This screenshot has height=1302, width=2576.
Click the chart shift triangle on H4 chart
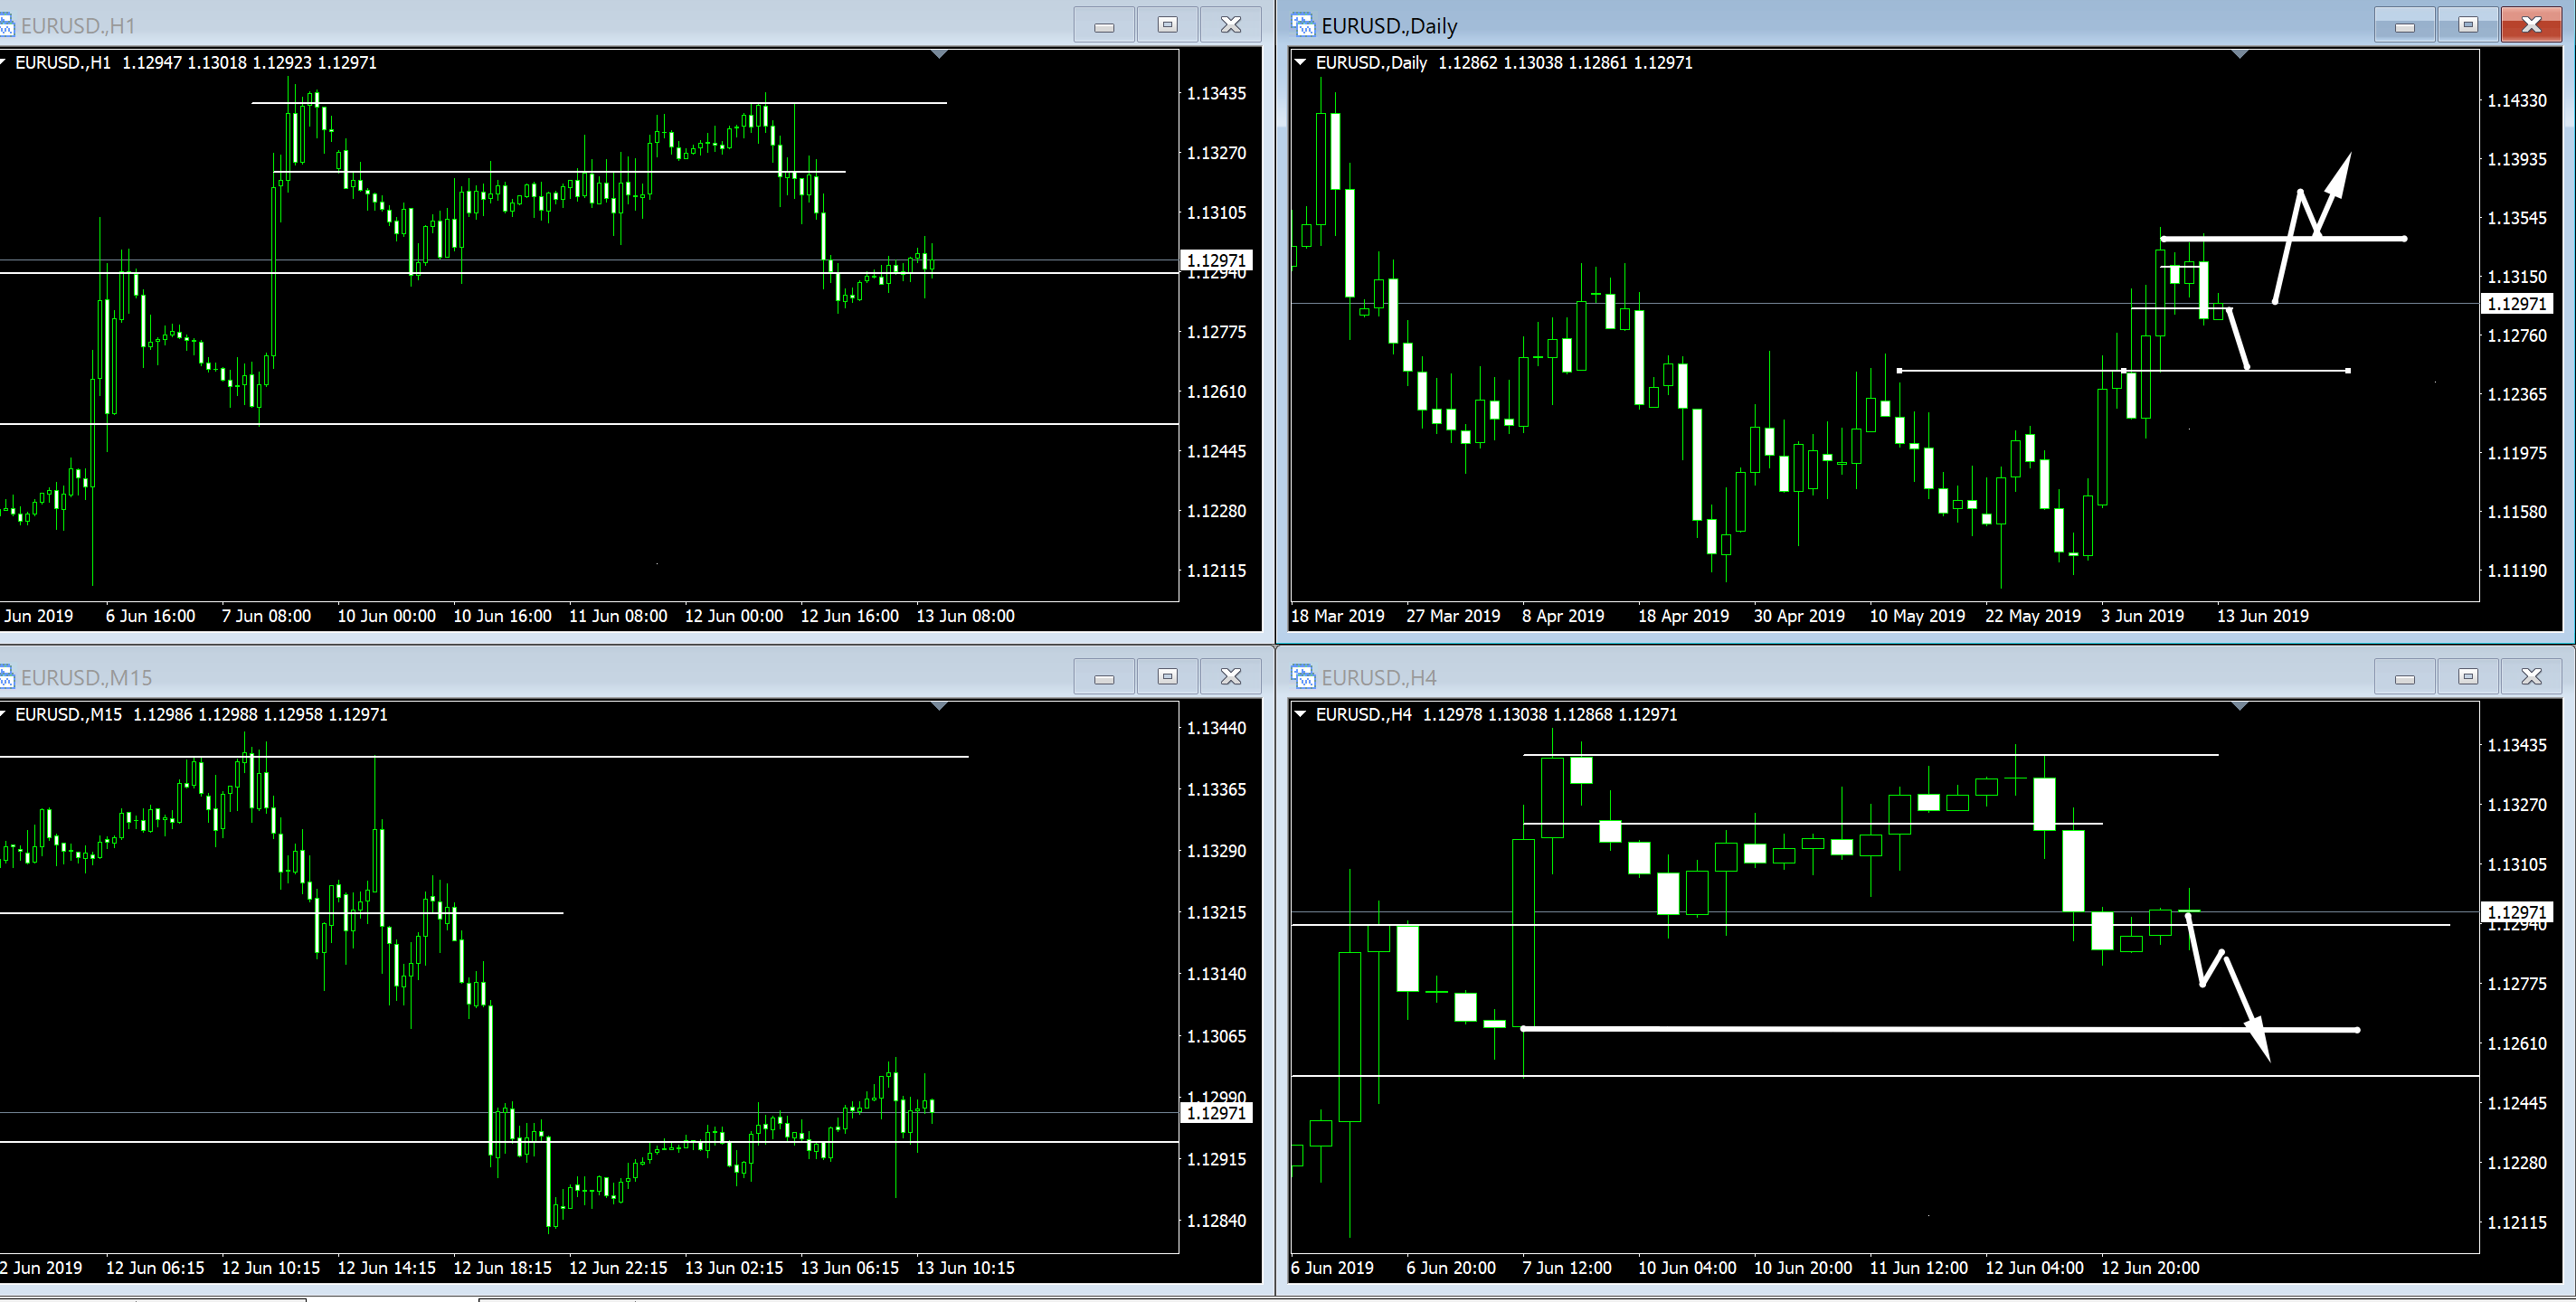[2240, 707]
